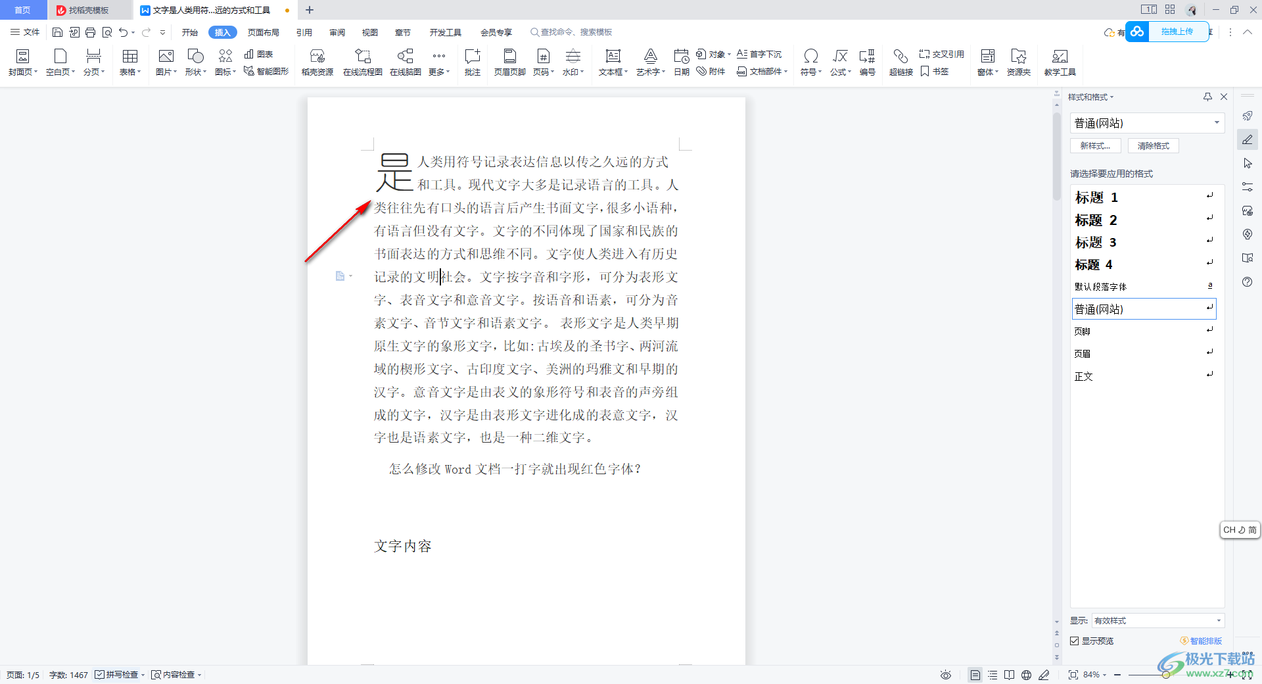Click the search commands (查找命令) field
Viewport: 1262px width, 684px height.
point(572,32)
